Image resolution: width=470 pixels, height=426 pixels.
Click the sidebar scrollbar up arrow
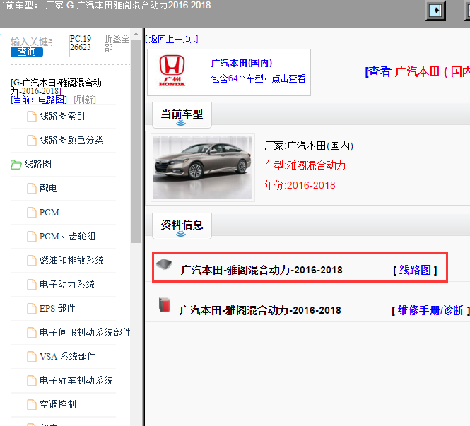tap(136, 34)
